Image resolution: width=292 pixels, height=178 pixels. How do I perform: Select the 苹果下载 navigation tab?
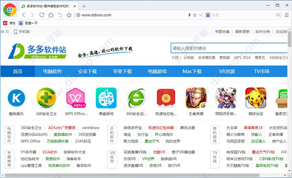(122, 71)
